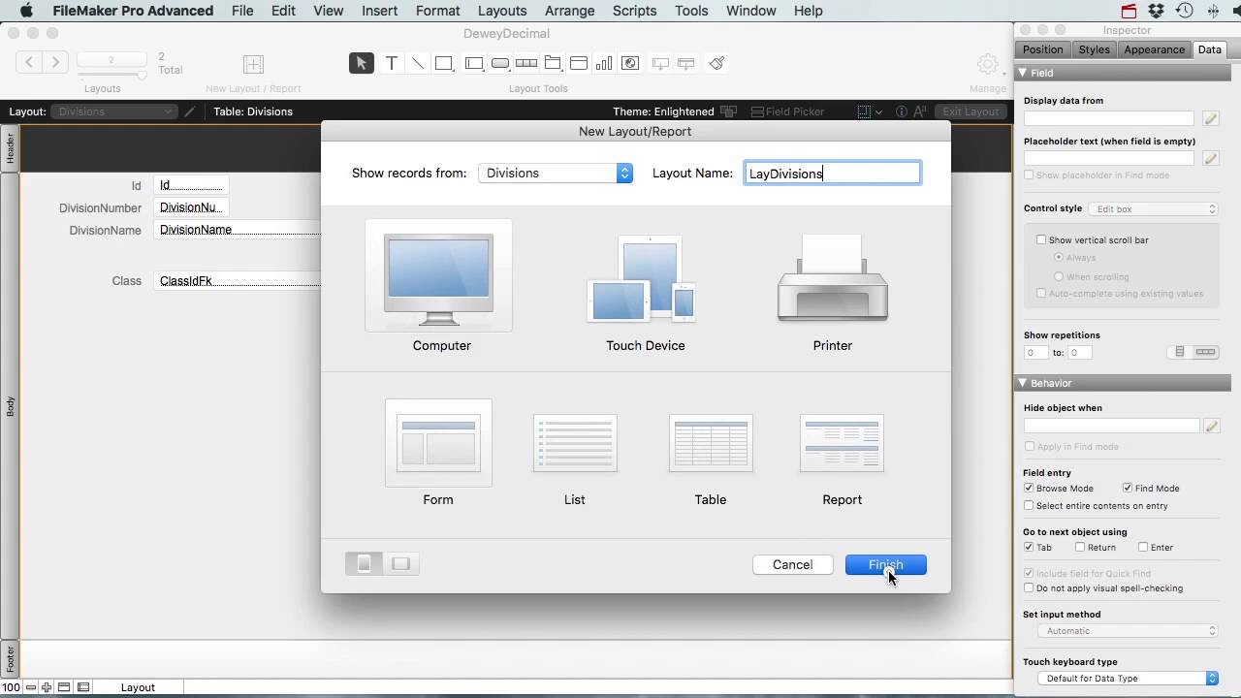
Task: Open the Layout selector dropdown
Action: [x=114, y=111]
